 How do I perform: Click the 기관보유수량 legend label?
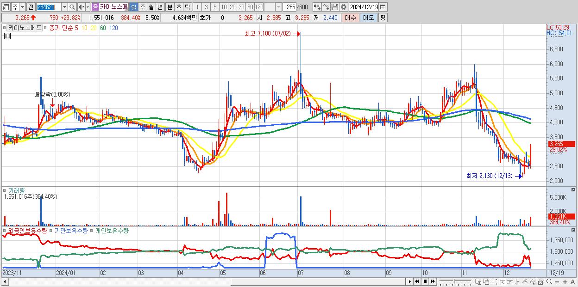[71, 230]
